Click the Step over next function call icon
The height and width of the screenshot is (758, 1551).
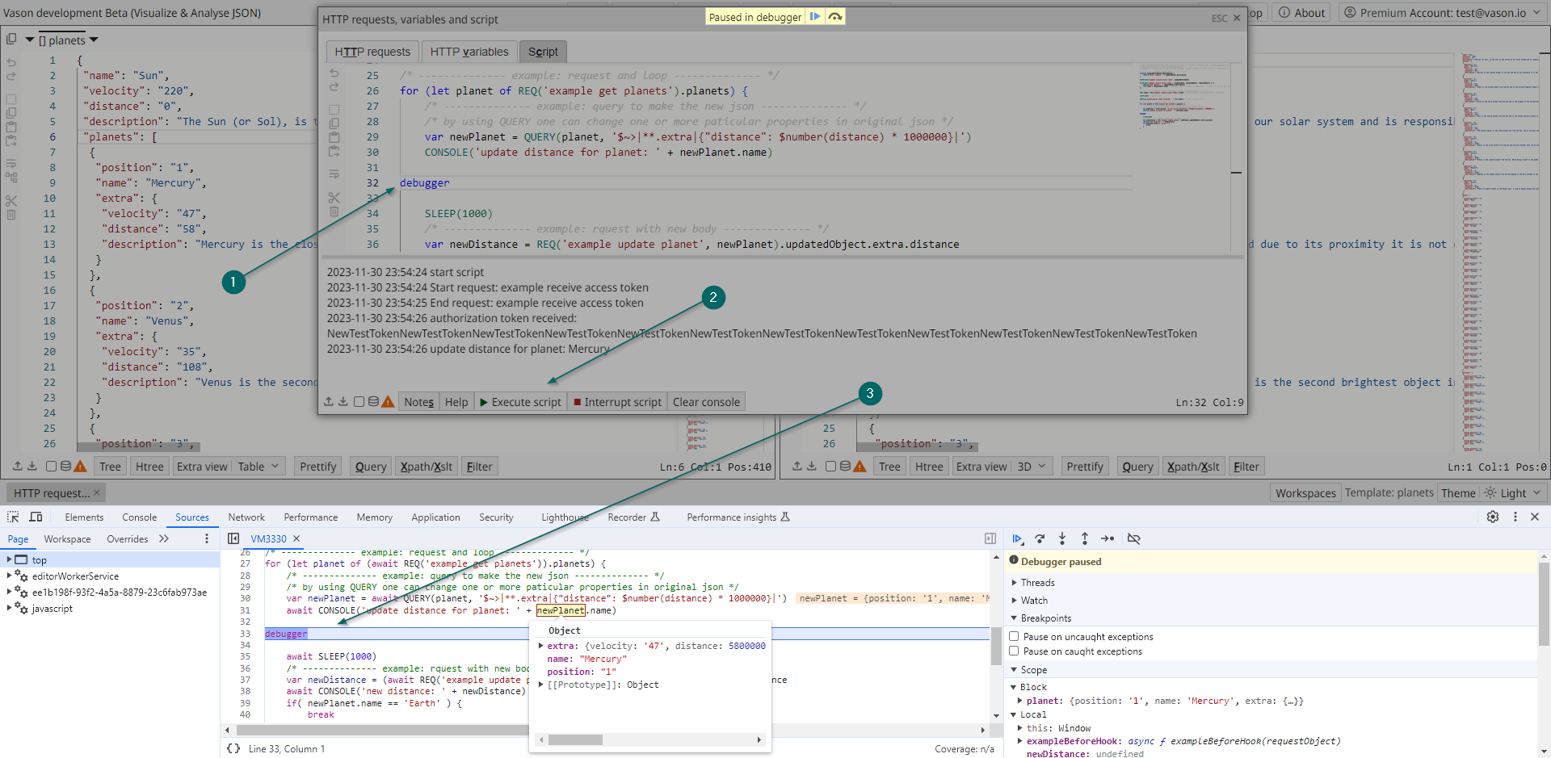click(1040, 538)
